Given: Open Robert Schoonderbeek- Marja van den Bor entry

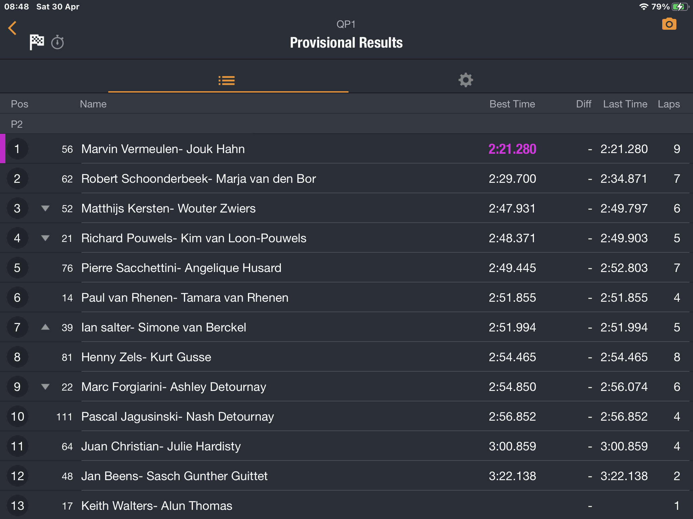Looking at the screenshot, I should coord(346,178).
